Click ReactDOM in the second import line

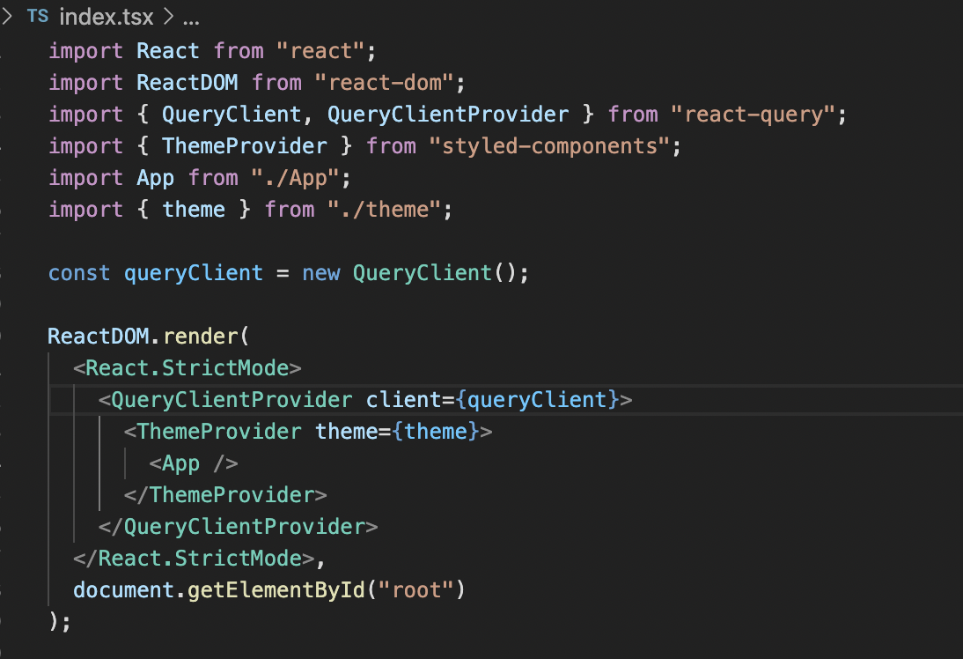(187, 83)
